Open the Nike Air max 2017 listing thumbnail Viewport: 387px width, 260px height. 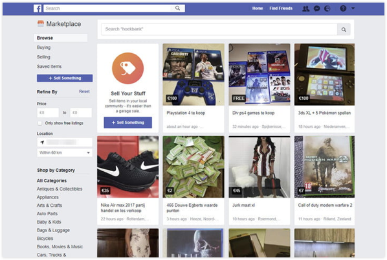click(x=128, y=167)
